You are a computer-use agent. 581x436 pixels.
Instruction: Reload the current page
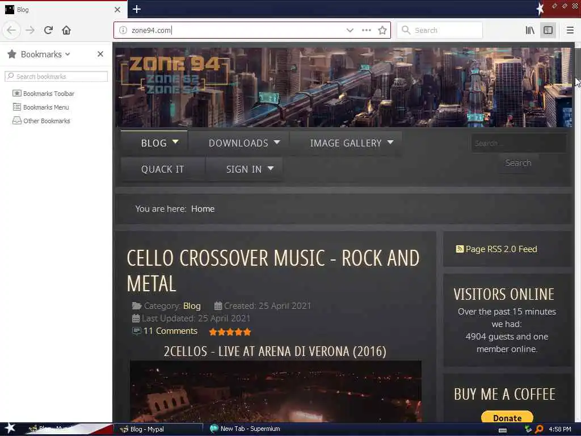48,30
